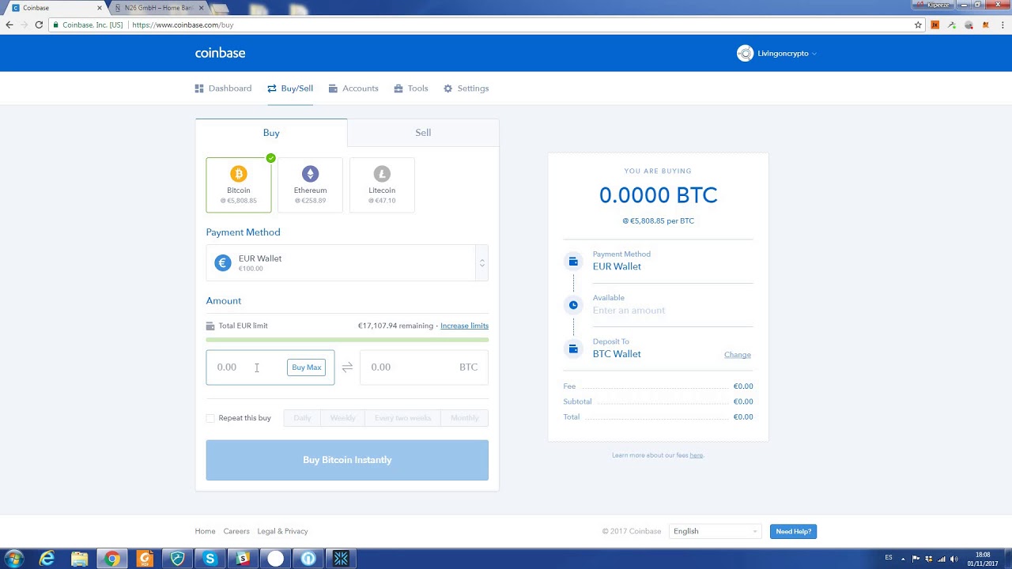Switch to the N26 GmbH browser tab
Image resolution: width=1012 pixels, height=569 pixels.
click(x=158, y=8)
